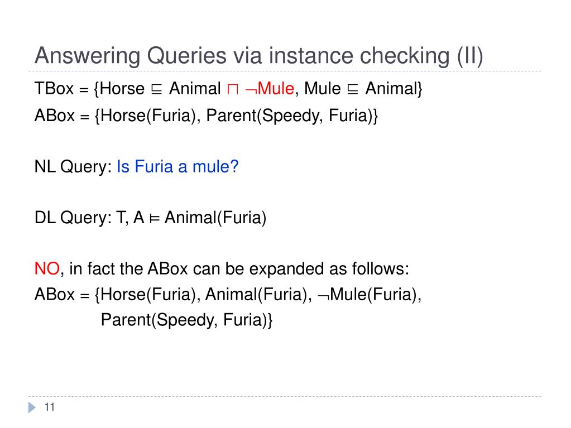The width and height of the screenshot is (571, 428).
Task: Click the slide number 11
Action: click(50, 407)
